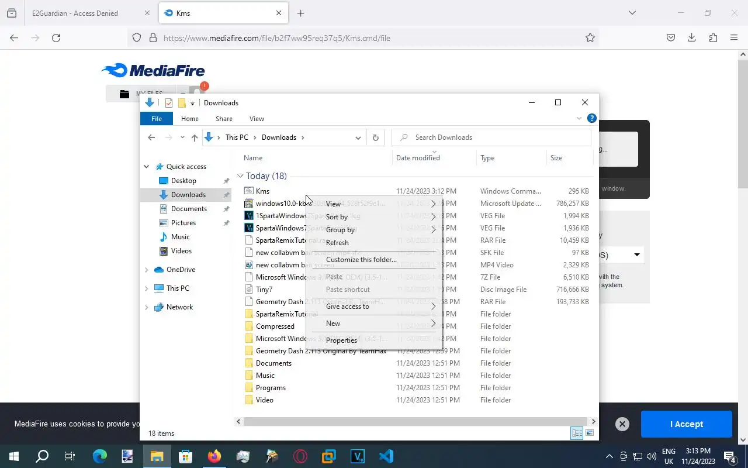748x468 pixels.
Task: Switch to details view layout icon
Action: (x=577, y=433)
